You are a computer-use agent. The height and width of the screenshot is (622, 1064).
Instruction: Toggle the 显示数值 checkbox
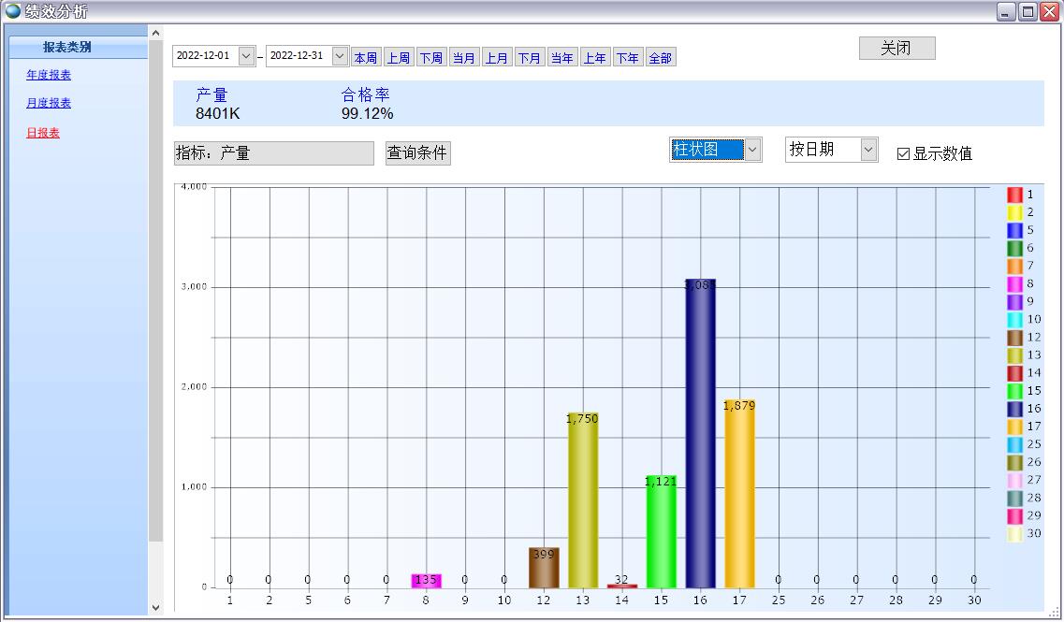click(903, 154)
